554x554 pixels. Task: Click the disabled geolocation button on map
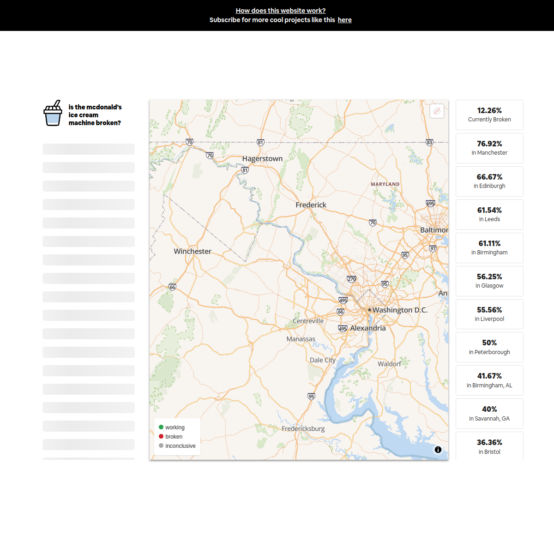[x=437, y=111]
